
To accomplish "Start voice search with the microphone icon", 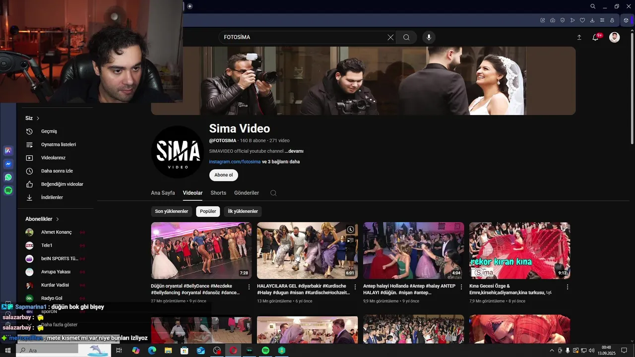I will pos(429,37).
